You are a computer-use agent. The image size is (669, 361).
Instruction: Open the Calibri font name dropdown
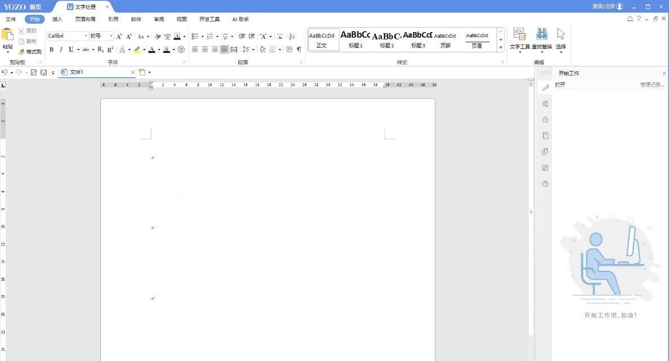pyautogui.click(x=86, y=36)
